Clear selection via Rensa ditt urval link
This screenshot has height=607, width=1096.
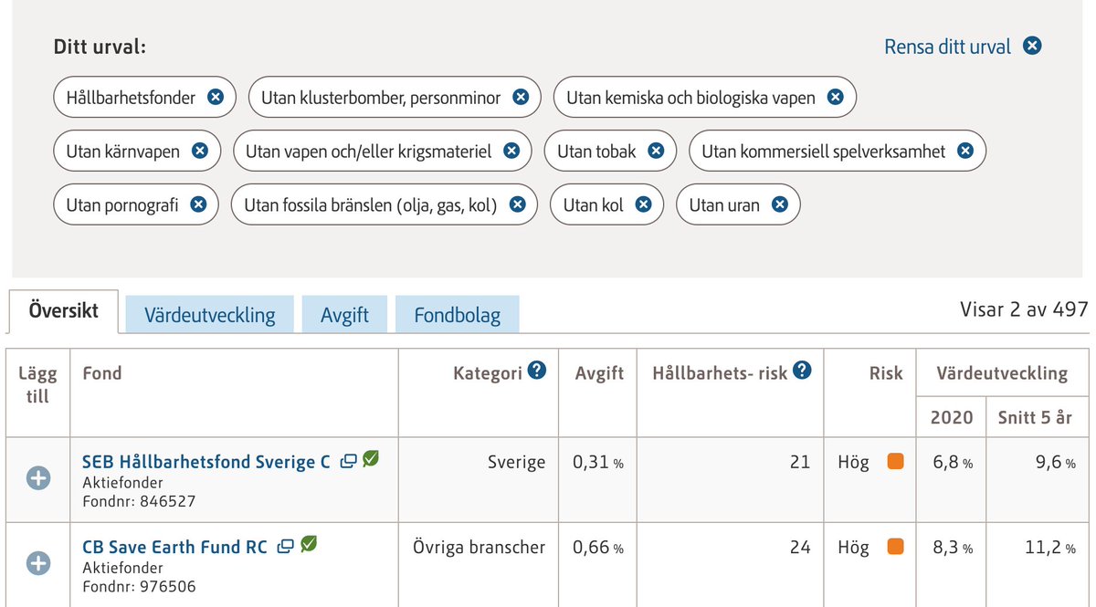(948, 47)
